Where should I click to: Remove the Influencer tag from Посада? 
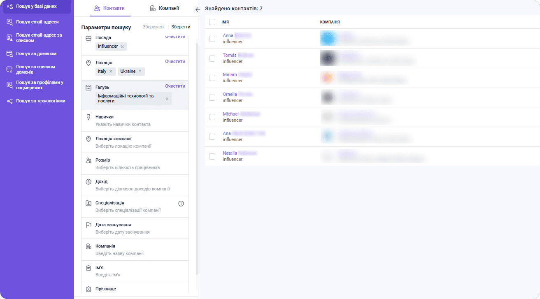(122, 46)
